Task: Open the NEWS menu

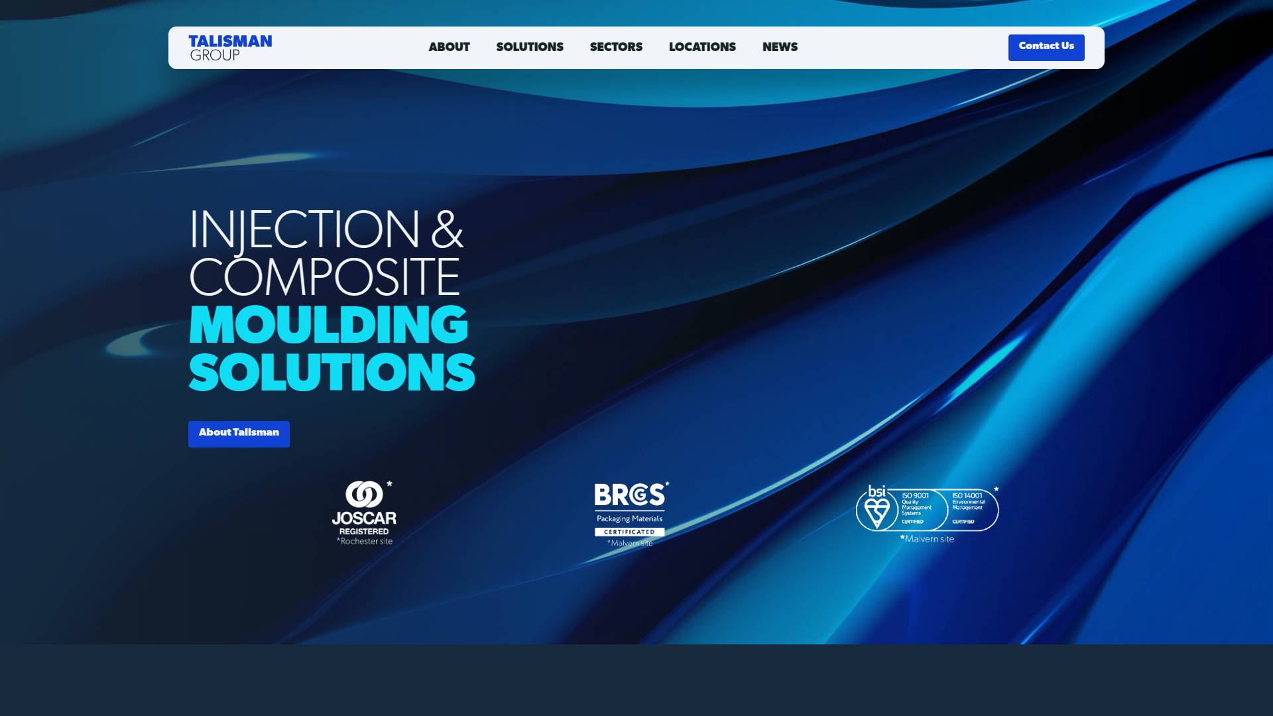Action: pyautogui.click(x=780, y=47)
